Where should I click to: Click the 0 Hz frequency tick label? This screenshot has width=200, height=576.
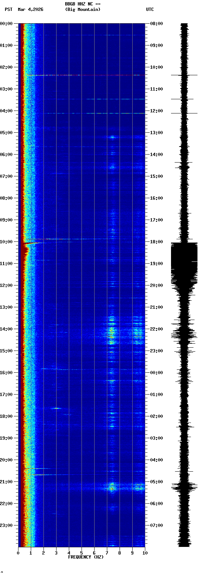tap(18, 553)
